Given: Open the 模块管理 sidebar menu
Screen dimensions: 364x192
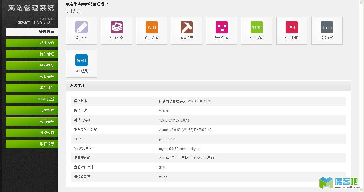Looking at the screenshot, I should (32, 77).
